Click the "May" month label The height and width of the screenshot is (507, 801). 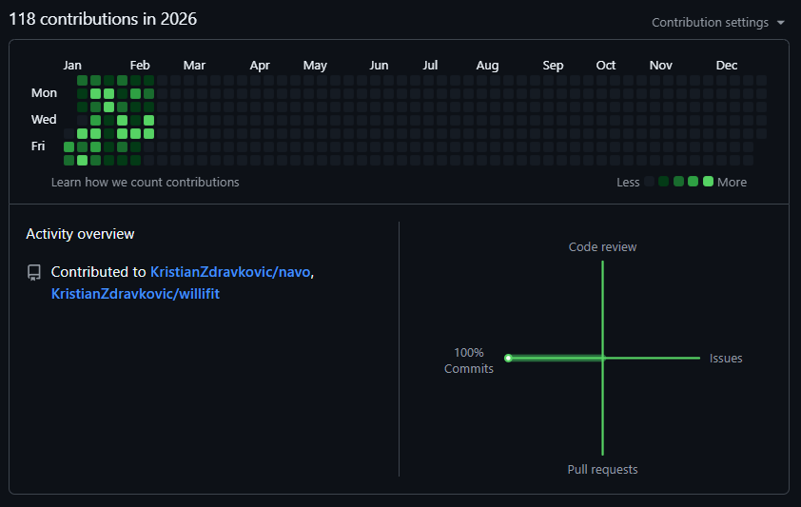(x=315, y=66)
